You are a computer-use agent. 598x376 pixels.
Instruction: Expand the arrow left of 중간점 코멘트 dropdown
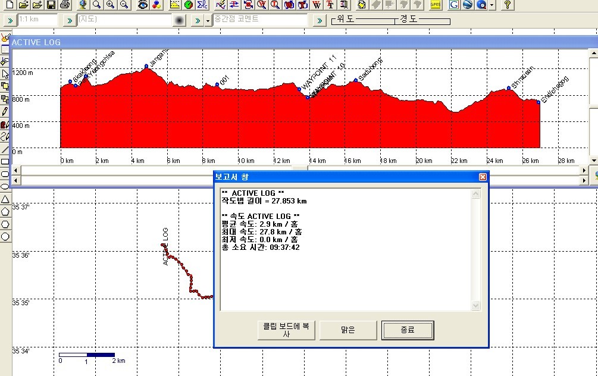click(x=198, y=21)
